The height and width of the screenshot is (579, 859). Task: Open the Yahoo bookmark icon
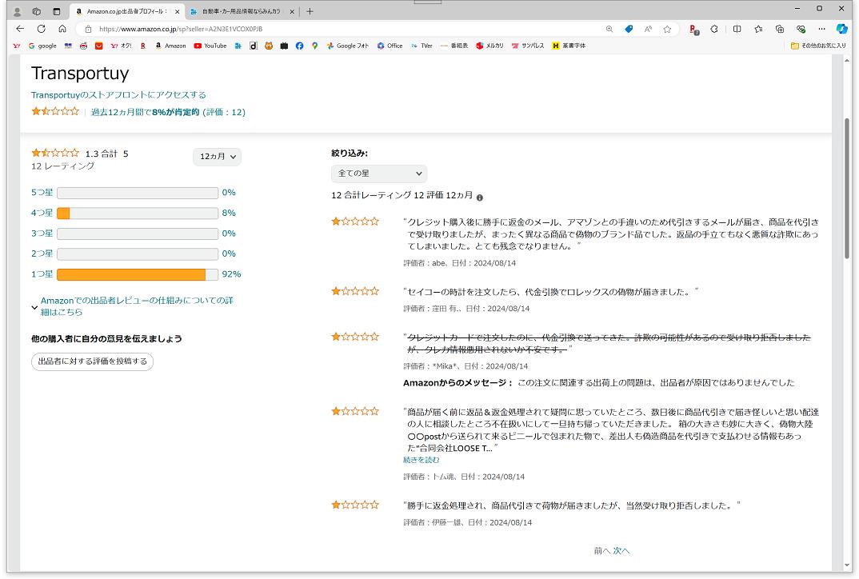[17, 46]
